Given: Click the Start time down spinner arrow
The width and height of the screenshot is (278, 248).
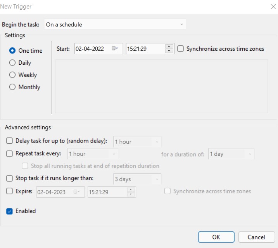Looking at the screenshot, I should [169, 51].
